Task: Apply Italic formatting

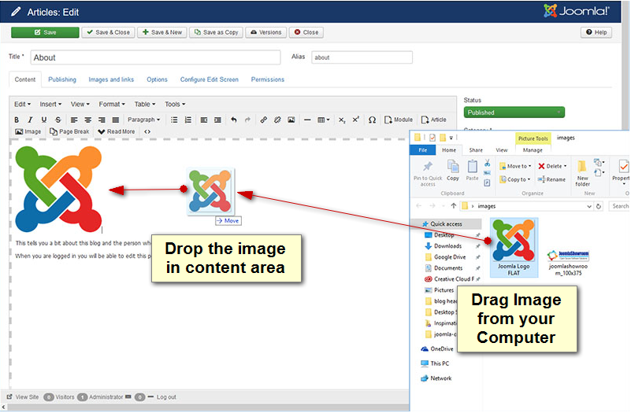Action: click(30, 120)
